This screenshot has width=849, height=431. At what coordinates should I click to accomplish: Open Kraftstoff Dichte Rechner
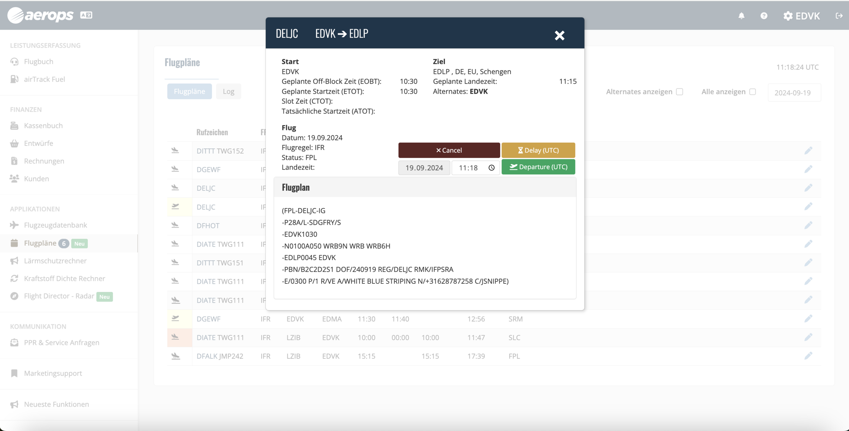coord(64,278)
